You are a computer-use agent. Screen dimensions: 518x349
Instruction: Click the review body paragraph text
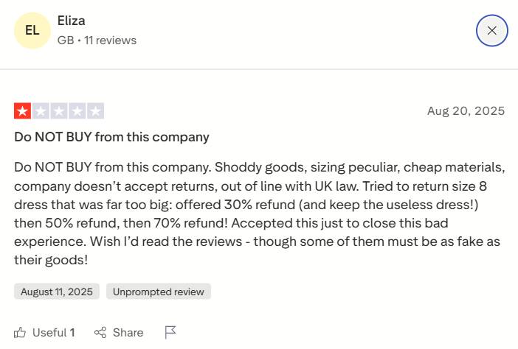[258, 214]
